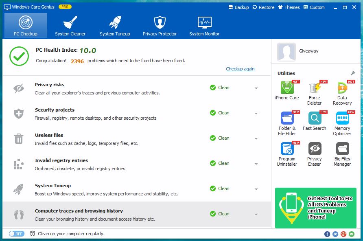Click the utilities wrench settings icon

[353, 73]
